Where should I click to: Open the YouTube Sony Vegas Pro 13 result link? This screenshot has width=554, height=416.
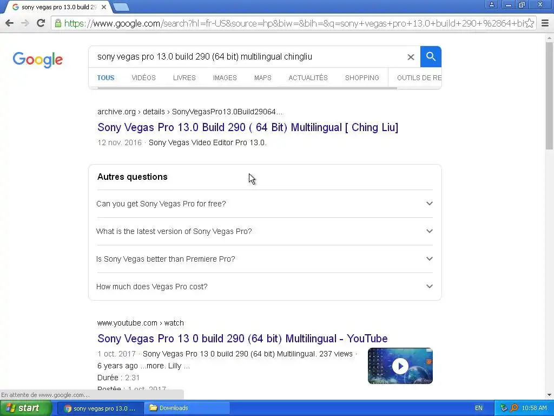(242, 339)
